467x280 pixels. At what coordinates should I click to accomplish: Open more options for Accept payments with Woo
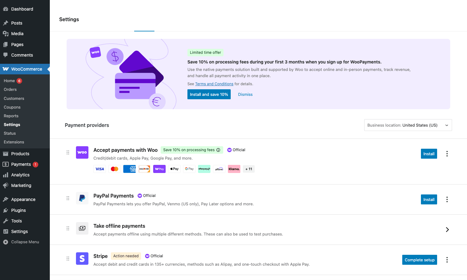tap(447, 154)
